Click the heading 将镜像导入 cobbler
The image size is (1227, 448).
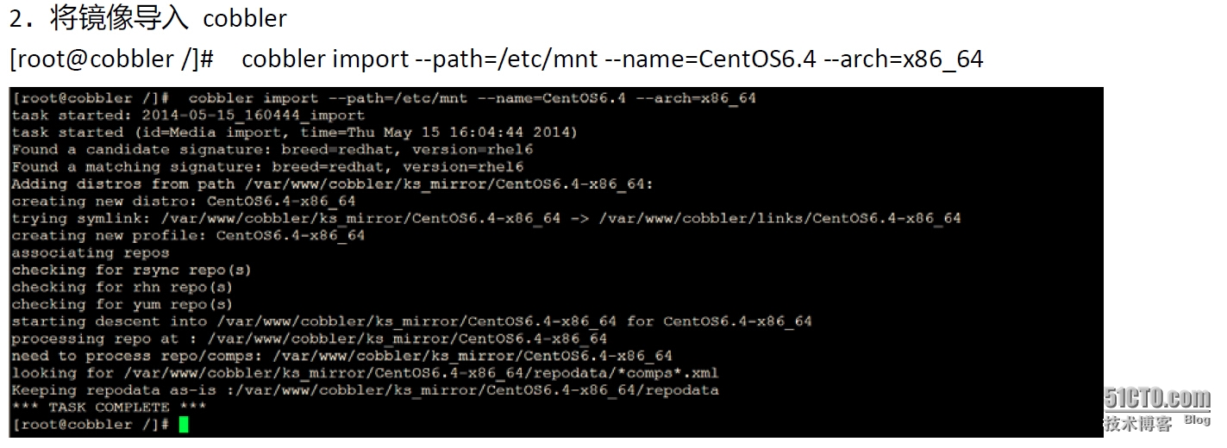147,18
